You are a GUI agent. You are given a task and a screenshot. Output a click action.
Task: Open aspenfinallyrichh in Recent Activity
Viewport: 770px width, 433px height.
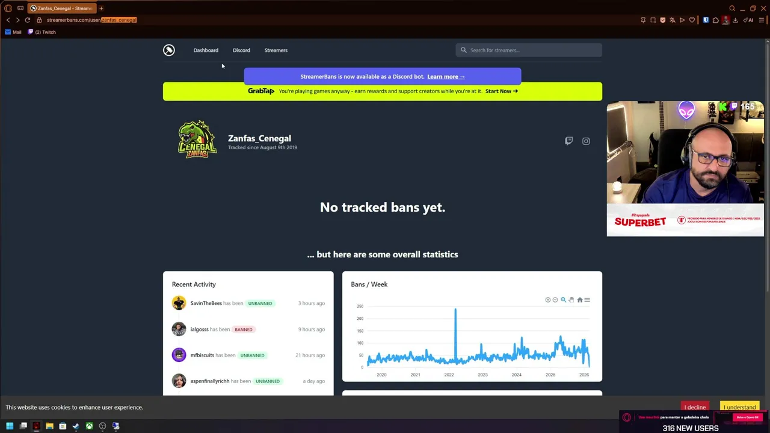[x=210, y=381]
